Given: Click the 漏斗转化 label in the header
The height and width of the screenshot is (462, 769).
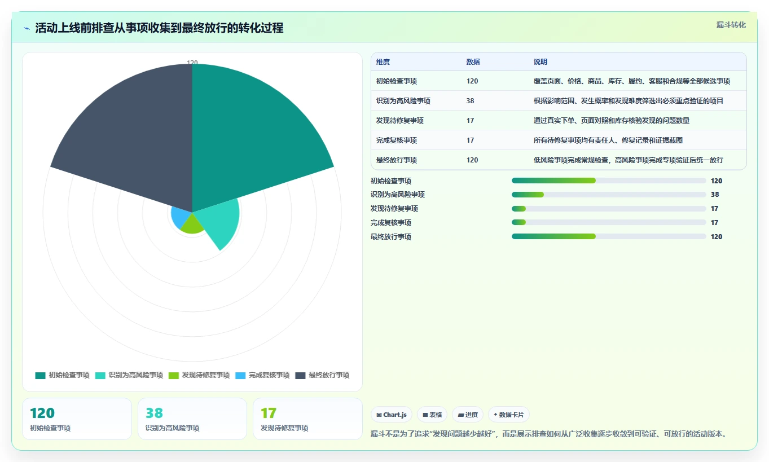Looking at the screenshot, I should click(x=731, y=25).
